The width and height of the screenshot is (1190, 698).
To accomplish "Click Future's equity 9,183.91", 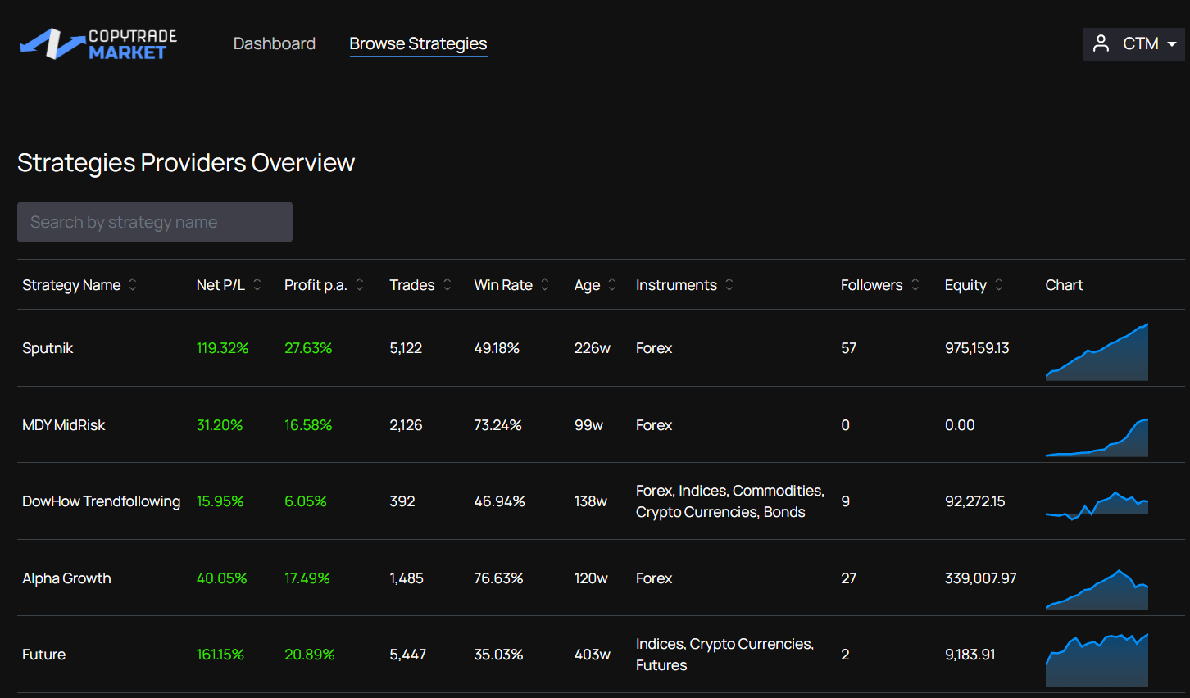I will coord(970,655).
